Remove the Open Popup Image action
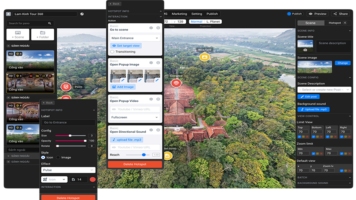 click(158, 63)
